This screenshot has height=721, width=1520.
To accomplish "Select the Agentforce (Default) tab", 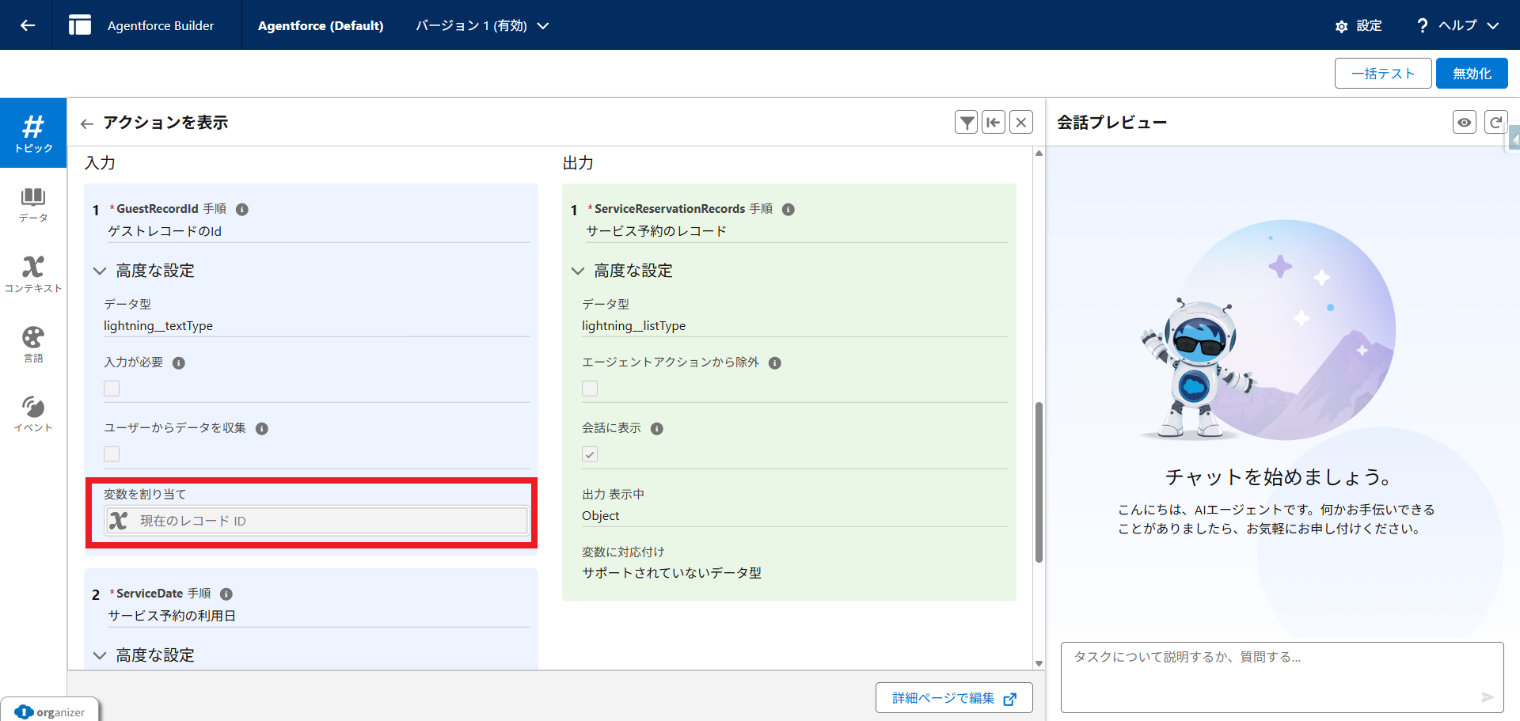I will 321,25.
